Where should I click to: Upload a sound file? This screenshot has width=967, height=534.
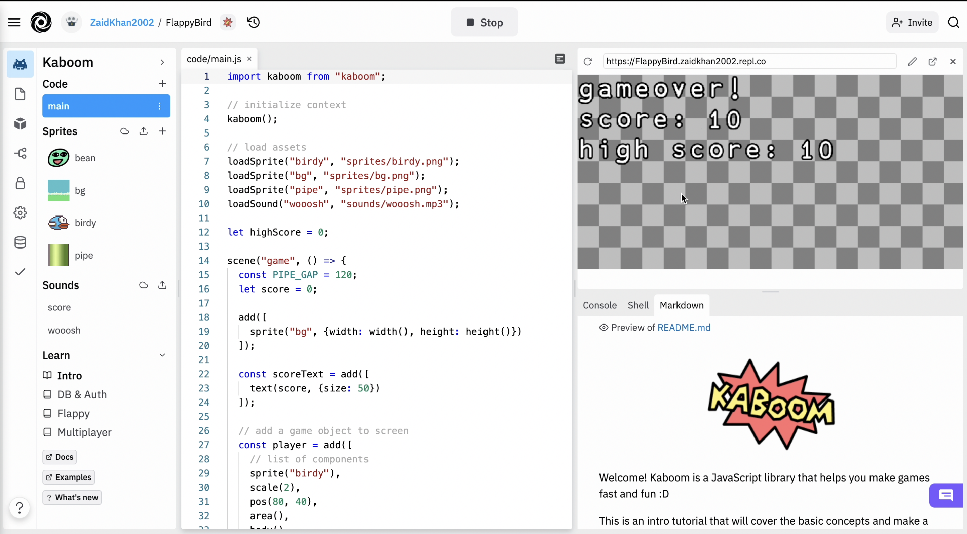point(162,285)
